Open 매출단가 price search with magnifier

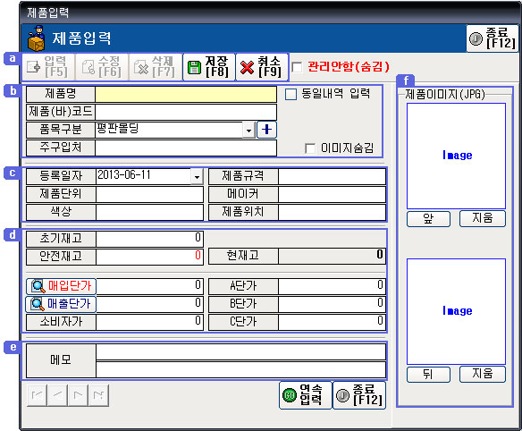pyautogui.click(x=61, y=304)
